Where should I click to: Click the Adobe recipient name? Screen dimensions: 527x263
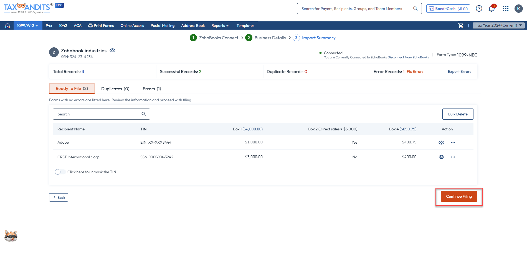63,142
